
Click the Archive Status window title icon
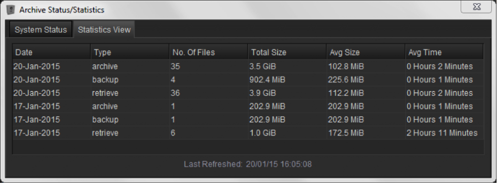point(11,10)
